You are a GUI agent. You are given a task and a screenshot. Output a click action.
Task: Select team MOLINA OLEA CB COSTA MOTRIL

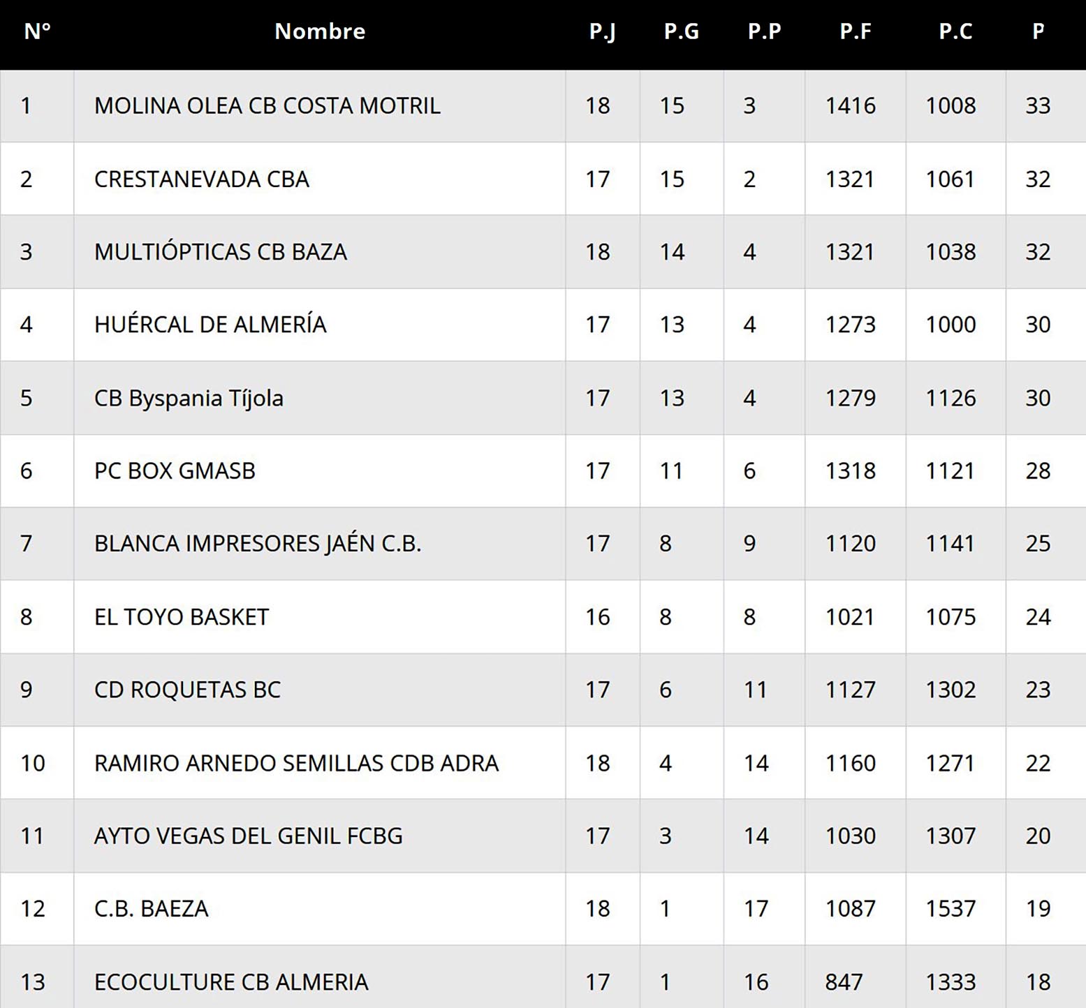click(267, 106)
